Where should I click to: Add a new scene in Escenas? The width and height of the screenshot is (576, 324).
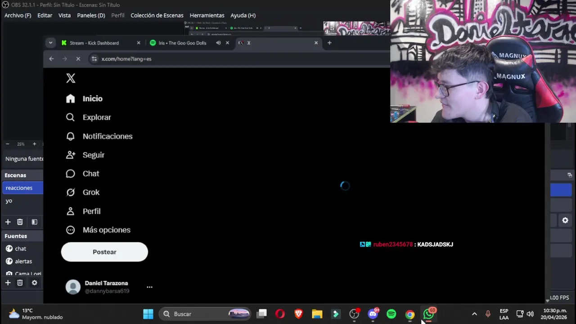pos(8,222)
